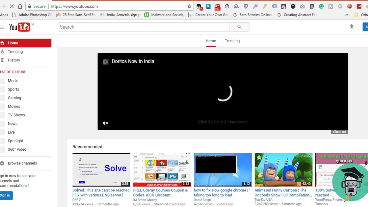368x207 pixels.
Task: Open Gaming in the sidebar
Action: point(14,98)
